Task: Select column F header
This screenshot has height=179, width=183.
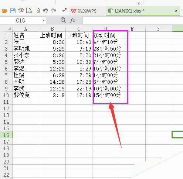Action: (x=159, y=29)
